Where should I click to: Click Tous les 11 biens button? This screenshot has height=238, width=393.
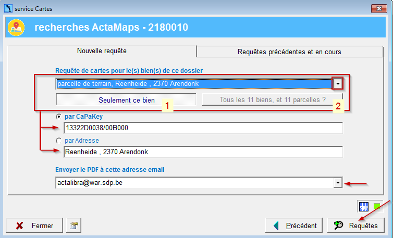click(x=273, y=99)
